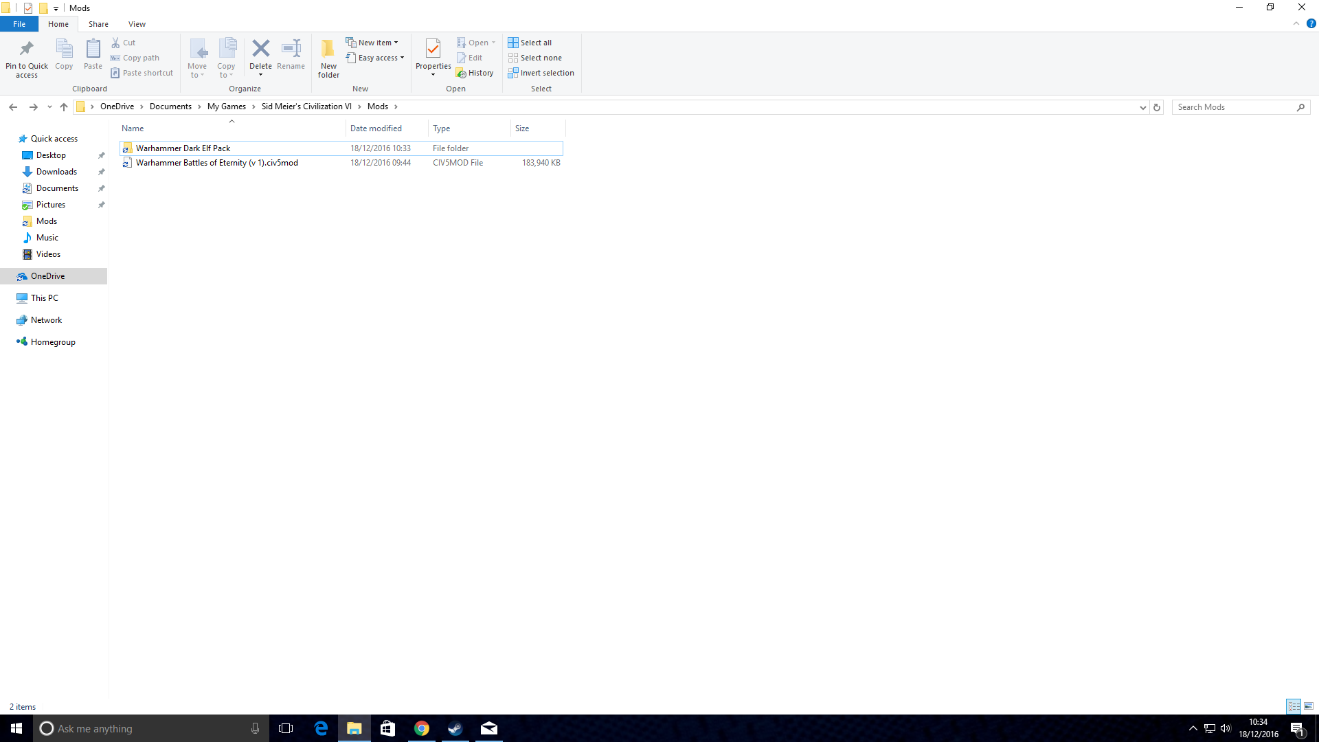Create a New folder from the ribbon
Image resolution: width=1319 pixels, height=742 pixels.
click(328, 58)
